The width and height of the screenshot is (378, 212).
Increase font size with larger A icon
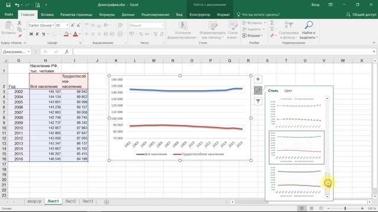tap(73, 25)
